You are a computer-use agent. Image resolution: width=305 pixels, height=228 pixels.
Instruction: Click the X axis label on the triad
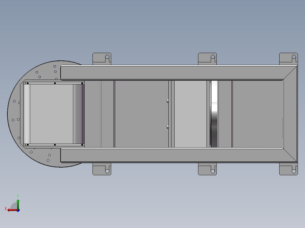[6, 209]
